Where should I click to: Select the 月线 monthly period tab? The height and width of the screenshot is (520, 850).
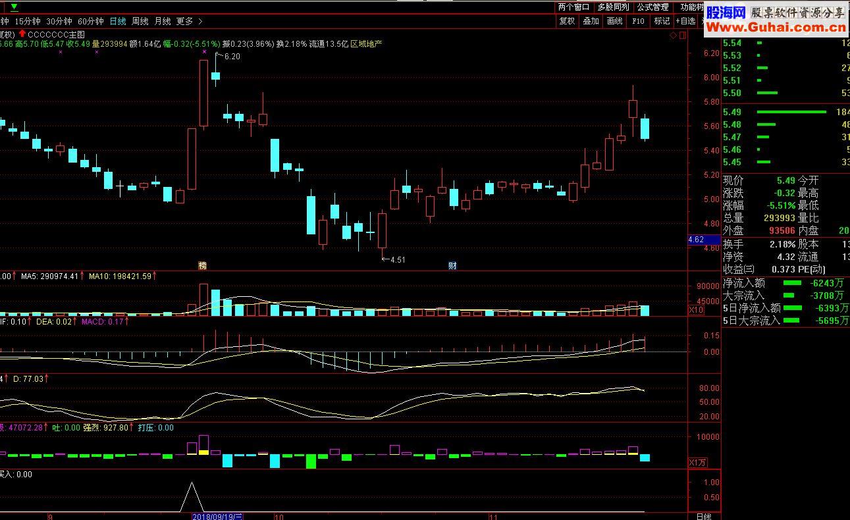163,21
